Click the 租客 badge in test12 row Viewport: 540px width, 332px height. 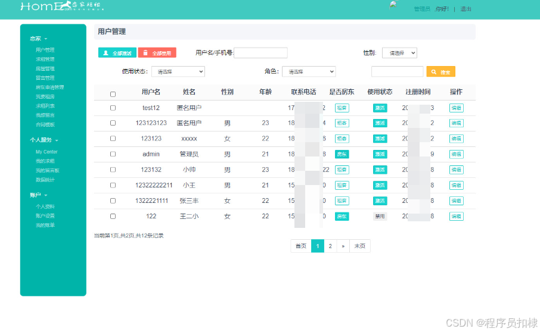point(342,108)
